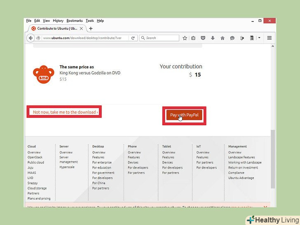
Task: Open For government footer link
Action: 103,173
